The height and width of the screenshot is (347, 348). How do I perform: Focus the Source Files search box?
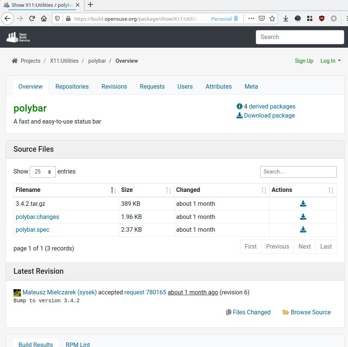[x=298, y=172]
